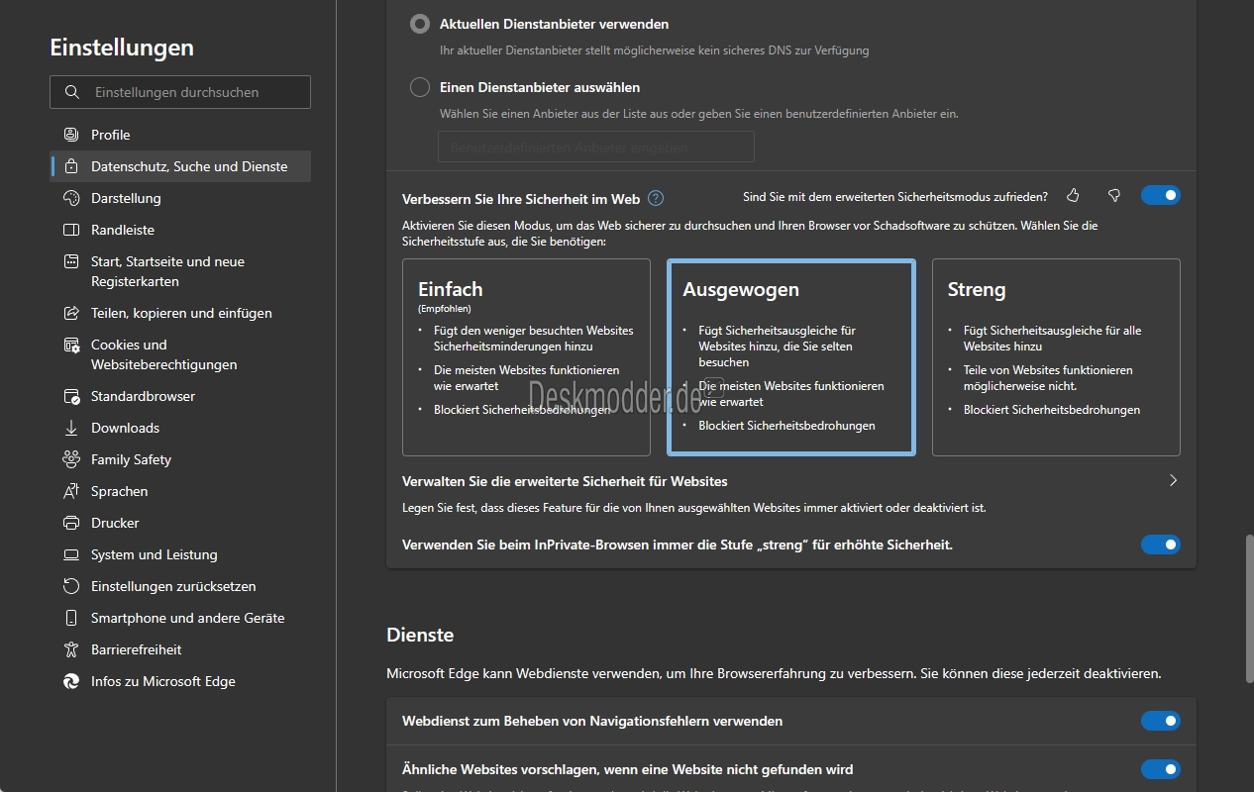
Task: Choose the Streng security level card
Action: pyautogui.click(x=1056, y=357)
